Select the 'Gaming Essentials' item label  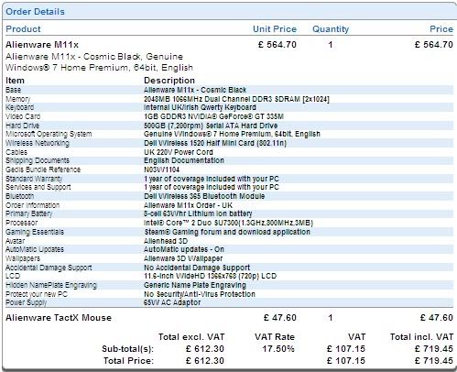coord(35,232)
